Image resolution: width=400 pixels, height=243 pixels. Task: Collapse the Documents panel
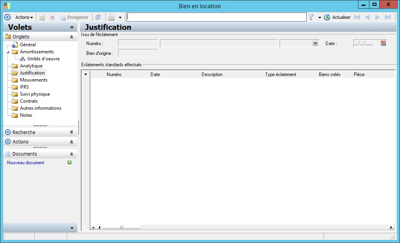click(71, 154)
